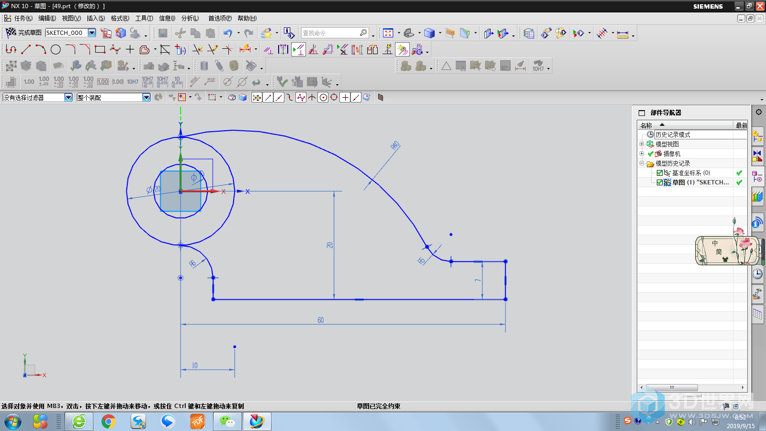The width and height of the screenshot is (766, 431).
Task: Open the rendering style dropdown arrow
Action: (440, 33)
